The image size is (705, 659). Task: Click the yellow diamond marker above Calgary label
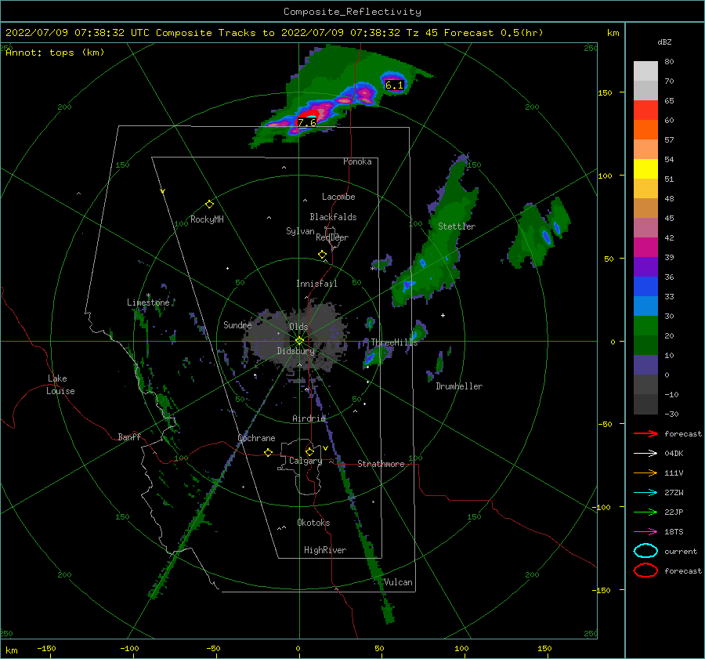309,451
